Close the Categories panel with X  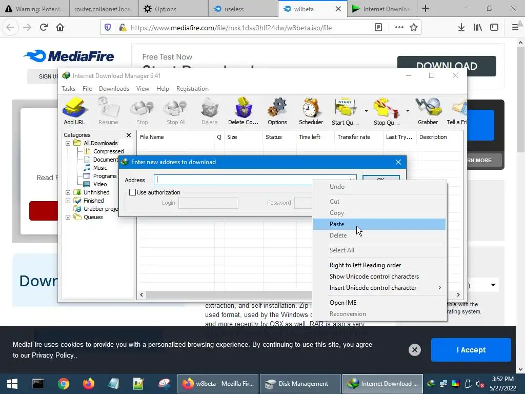[x=129, y=135]
